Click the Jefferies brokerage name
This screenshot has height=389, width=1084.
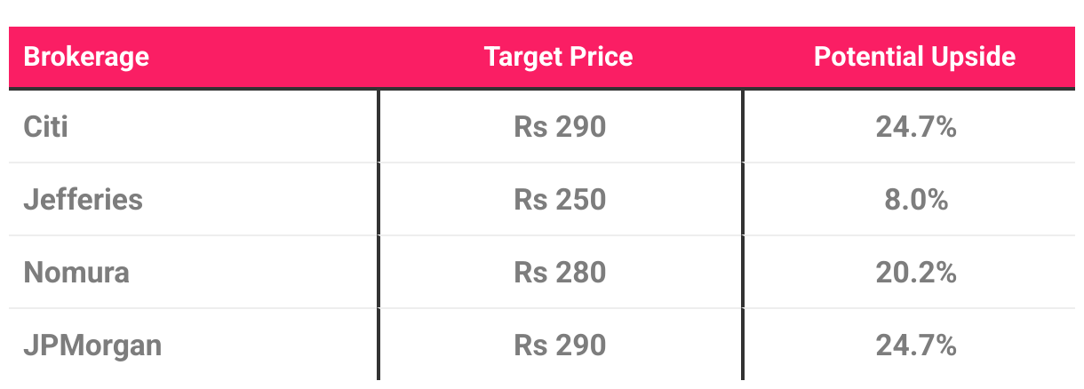point(84,199)
